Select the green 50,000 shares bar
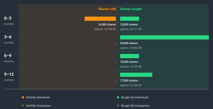 (x=164, y=37)
